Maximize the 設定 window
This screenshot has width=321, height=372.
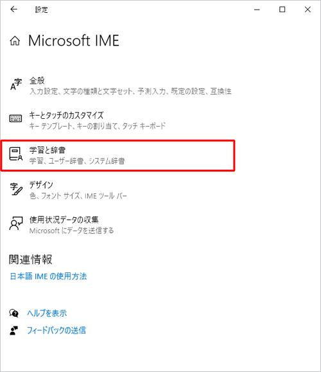click(x=282, y=10)
